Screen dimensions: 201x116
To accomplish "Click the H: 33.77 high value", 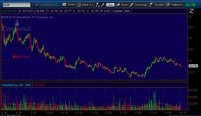I will 66,11.
